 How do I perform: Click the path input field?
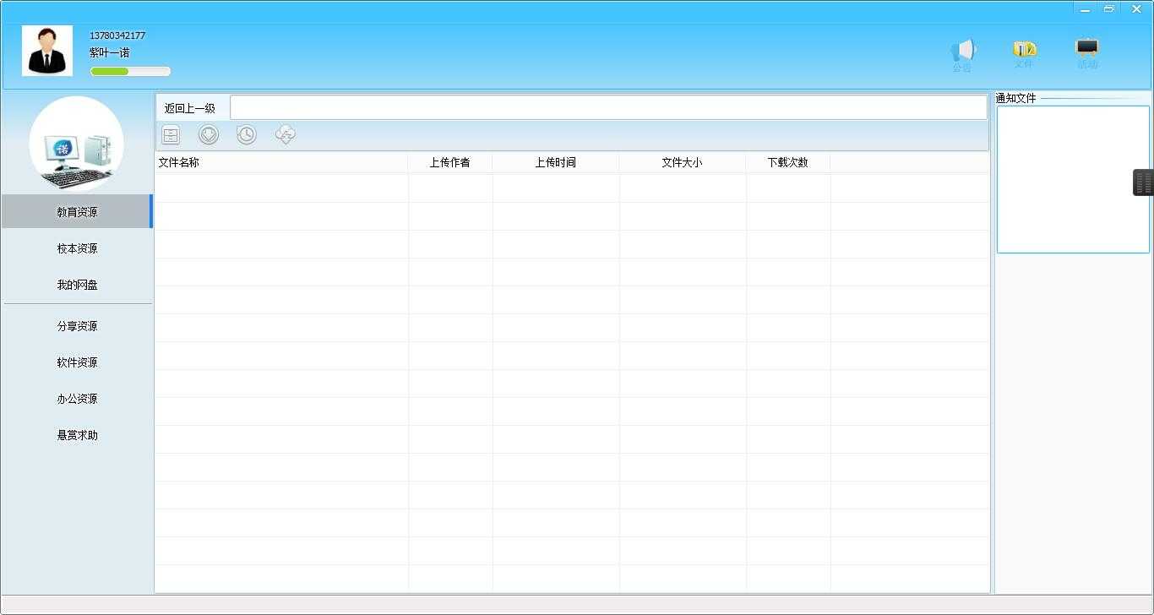tap(608, 107)
